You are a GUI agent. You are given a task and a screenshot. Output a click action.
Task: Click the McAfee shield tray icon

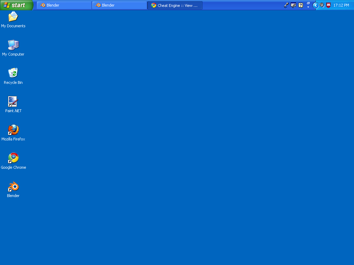pyautogui.click(x=328, y=5)
